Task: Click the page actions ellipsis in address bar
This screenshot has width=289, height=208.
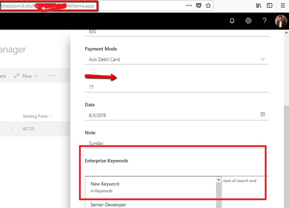Action: click(189, 6)
